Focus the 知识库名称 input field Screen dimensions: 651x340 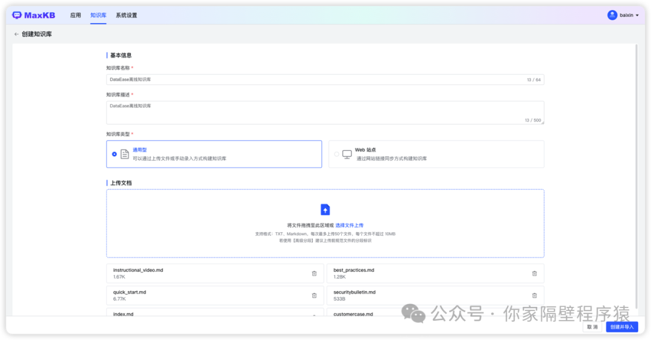[313, 80]
